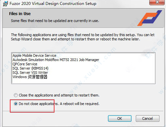The height and width of the screenshot is (127, 166).
Task: Click the Fuzor orange and blue logo
Action: point(150,18)
